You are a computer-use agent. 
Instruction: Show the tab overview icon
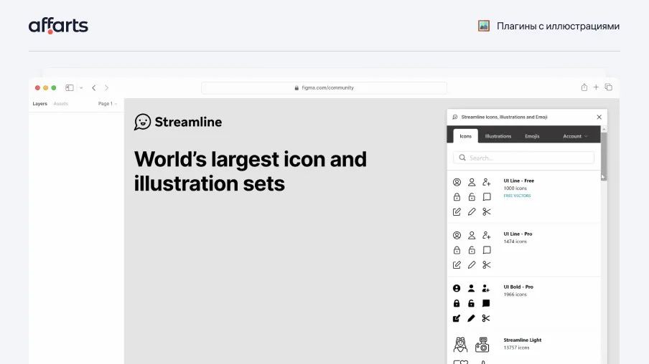608,87
